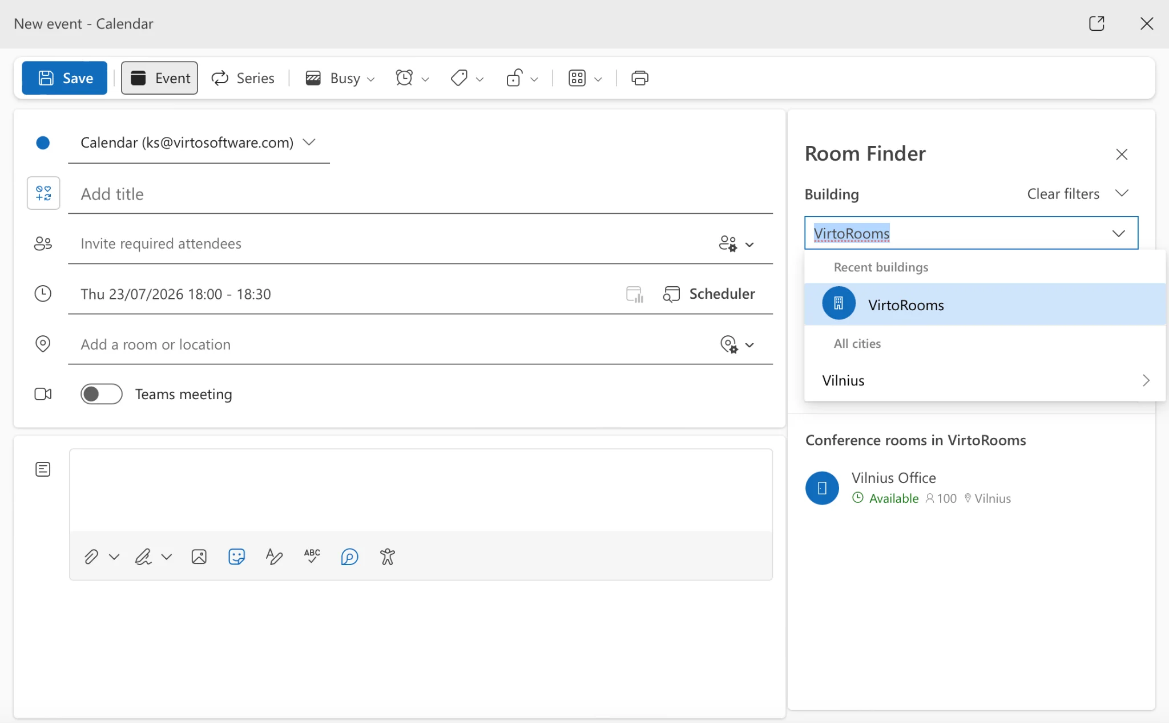Open the Scheduler
Viewport: 1169px width, 723px height.
pyautogui.click(x=709, y=294)
